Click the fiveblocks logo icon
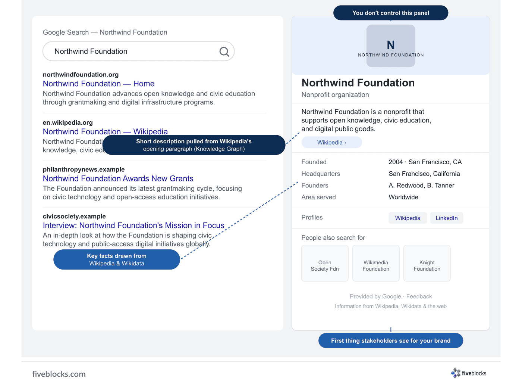Screen dimensions: 522x389 point(456,373)
